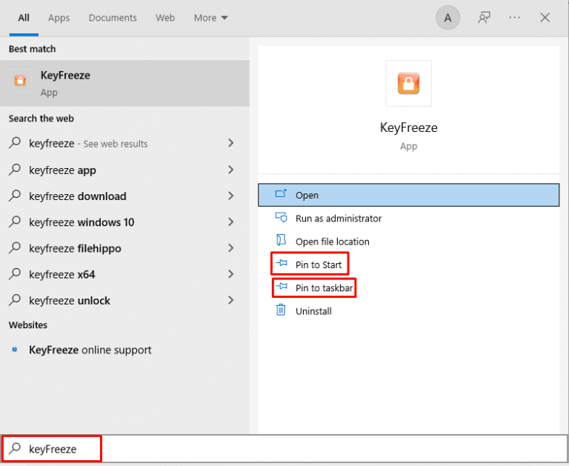
Task: Click magnifier icon next to 'keyfreeze windows 10'
Action: click(x=15, y=222)
